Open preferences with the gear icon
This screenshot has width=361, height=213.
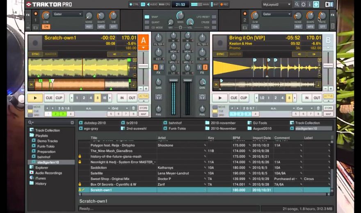coord(303,5)
